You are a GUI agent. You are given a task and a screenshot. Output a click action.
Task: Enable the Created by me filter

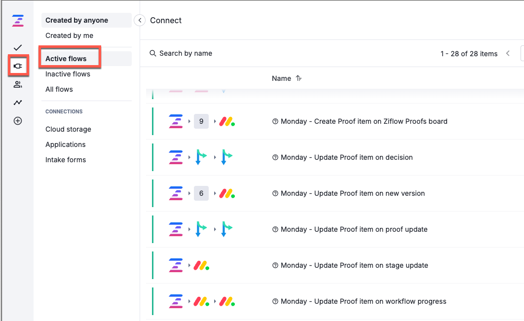click(x=69, y=36)
